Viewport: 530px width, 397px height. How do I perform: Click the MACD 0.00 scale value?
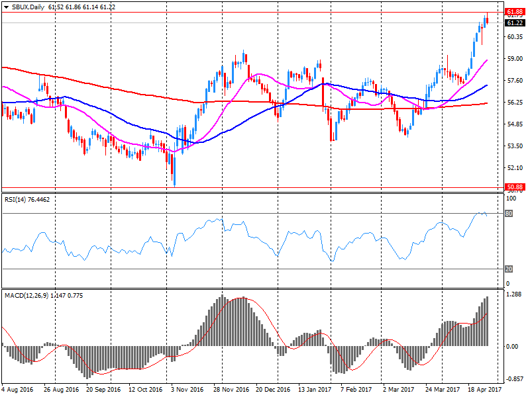click(x=512, y=346)
